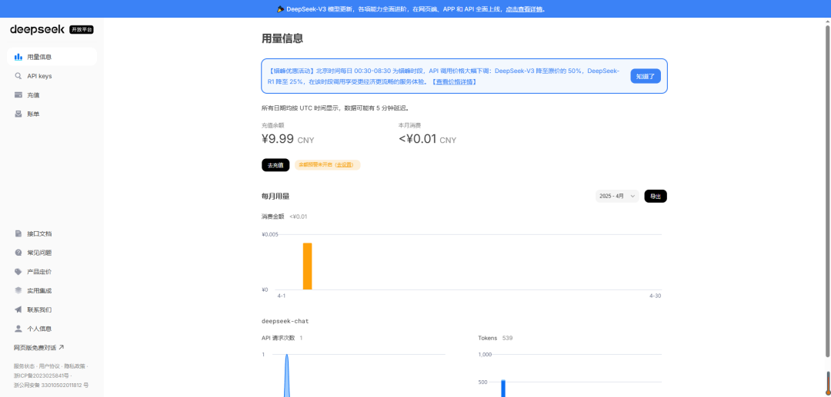The width and height of the screenshot is (831, 397).
Task: Dismiss the notice with 知道了
Action: tap(646, 76)
